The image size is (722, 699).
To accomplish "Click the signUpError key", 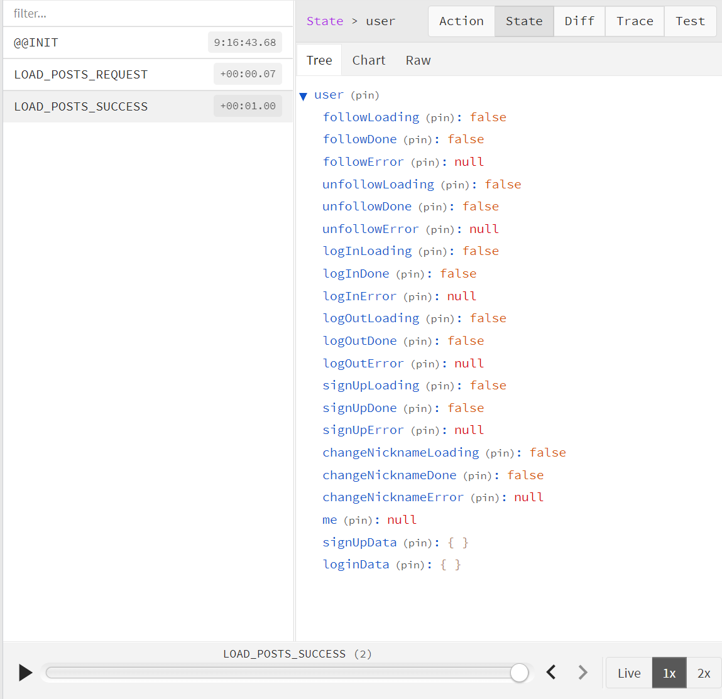I will tap(363, 430).
